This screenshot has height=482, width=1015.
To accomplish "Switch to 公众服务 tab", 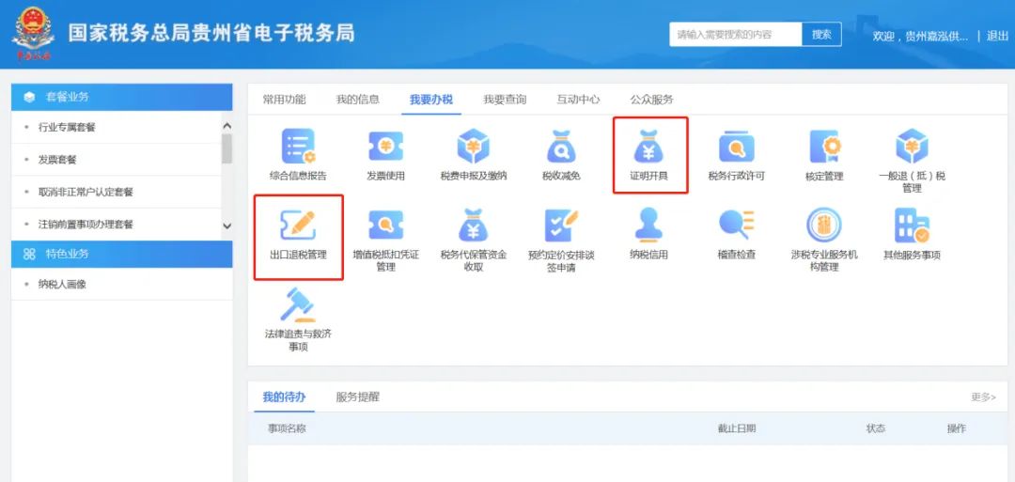I will click(x=652, y=100).
